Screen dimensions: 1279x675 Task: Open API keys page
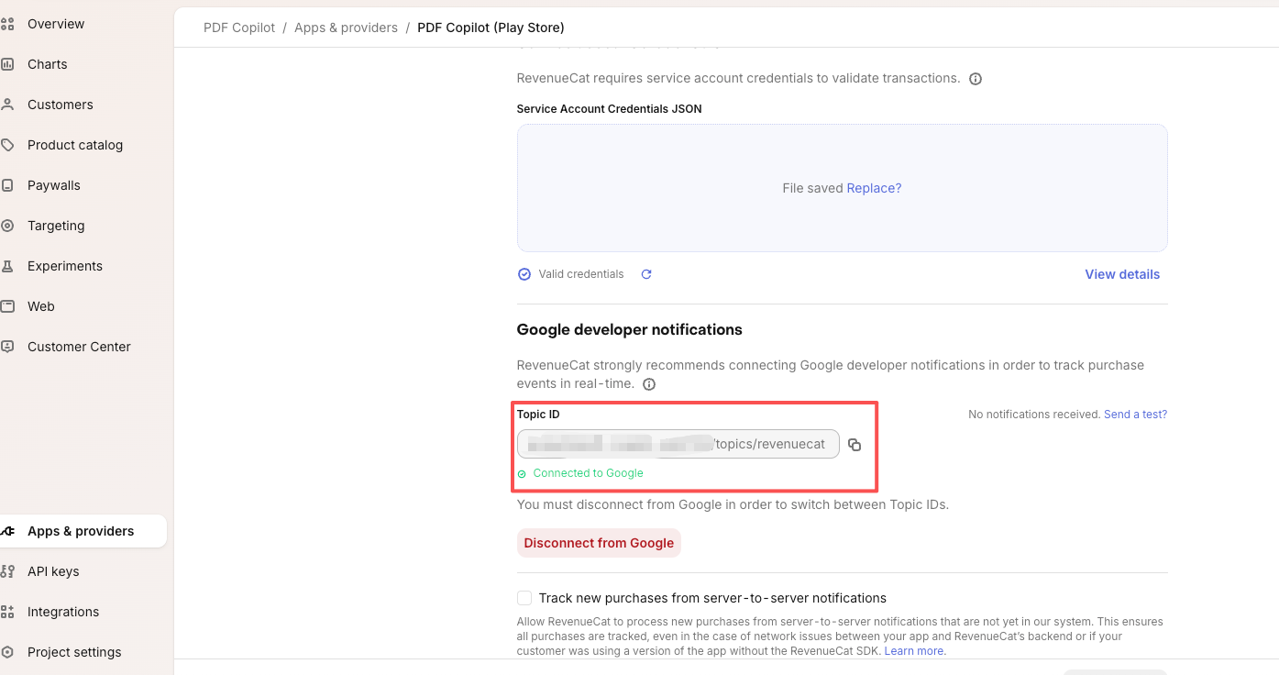(x=52, y=571)
